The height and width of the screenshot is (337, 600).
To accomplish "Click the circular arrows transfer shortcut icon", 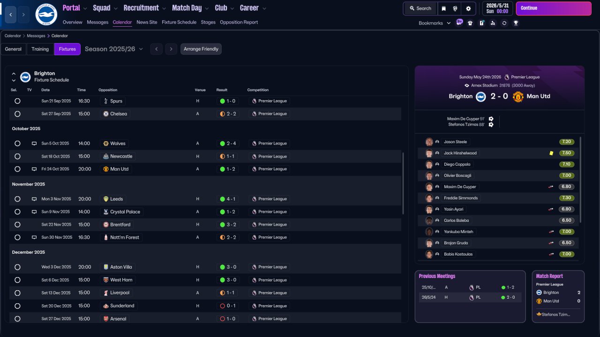I will click(504, 23).
